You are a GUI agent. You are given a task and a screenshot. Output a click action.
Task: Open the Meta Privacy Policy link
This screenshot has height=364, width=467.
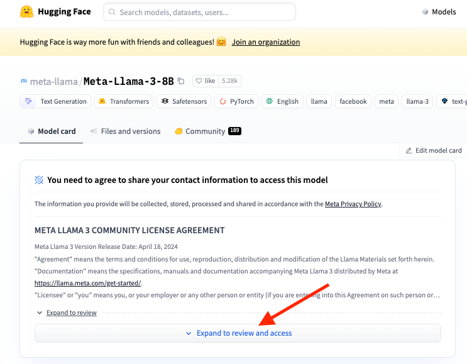point(353,204)
